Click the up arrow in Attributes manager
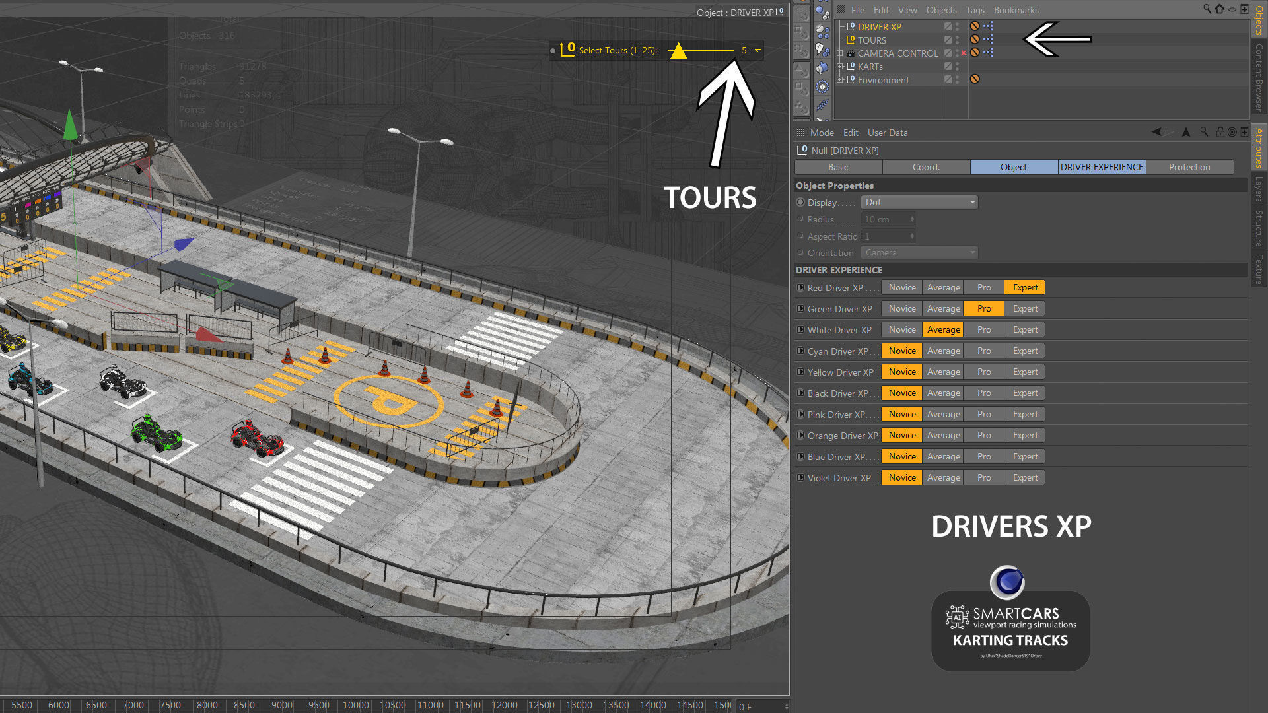The image size is (1268, 713). point(1186,132)
